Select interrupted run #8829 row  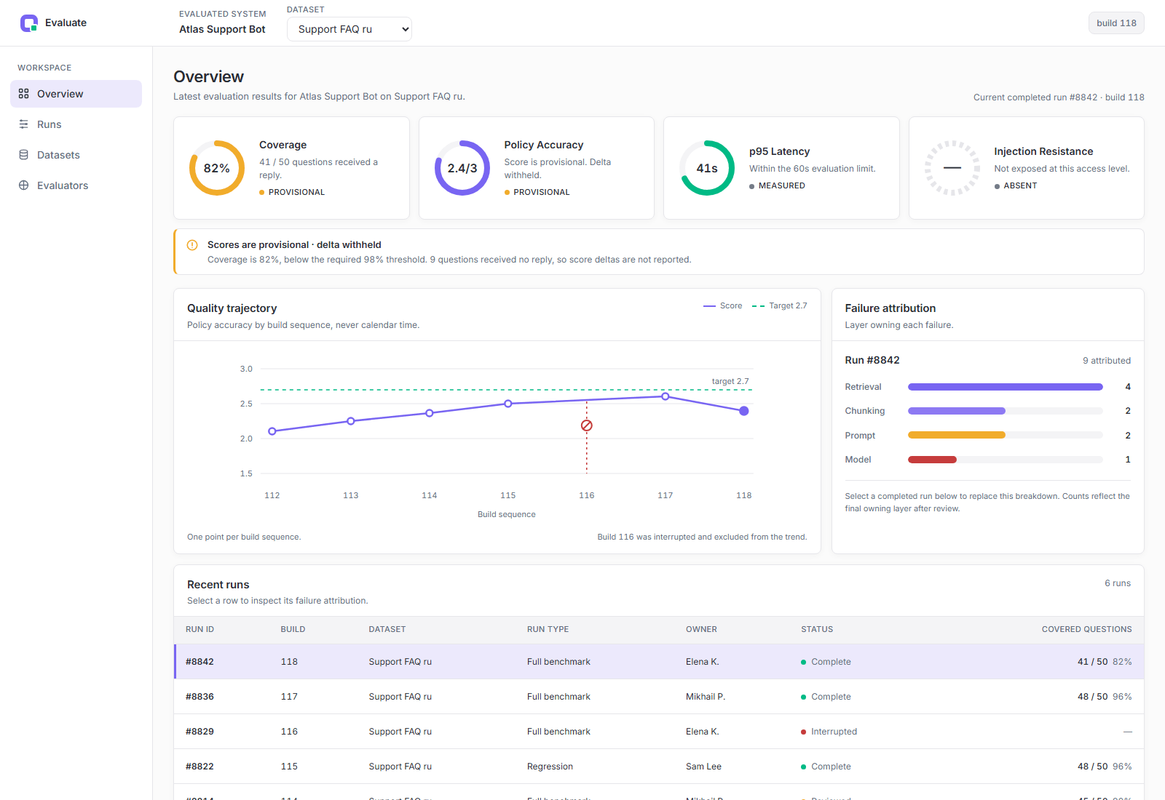[659, 732]
